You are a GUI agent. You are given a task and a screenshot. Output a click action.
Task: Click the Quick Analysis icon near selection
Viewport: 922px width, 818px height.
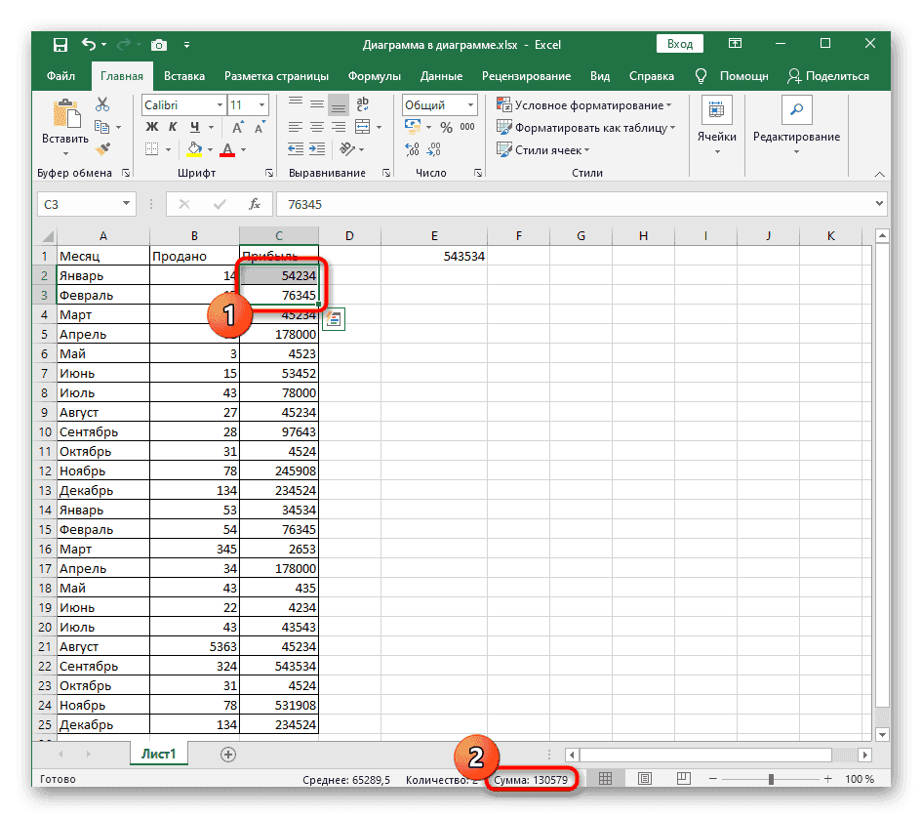click(x=333, y=317)
